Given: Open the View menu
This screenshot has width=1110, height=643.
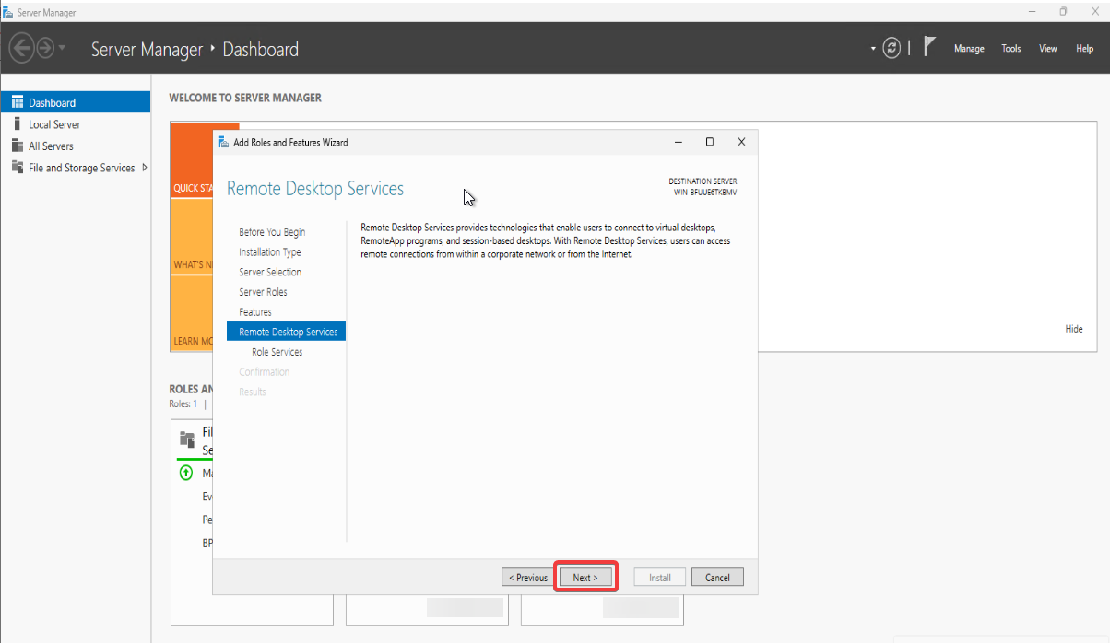Looking at the screenshot, I should [x=1048, y=49].
